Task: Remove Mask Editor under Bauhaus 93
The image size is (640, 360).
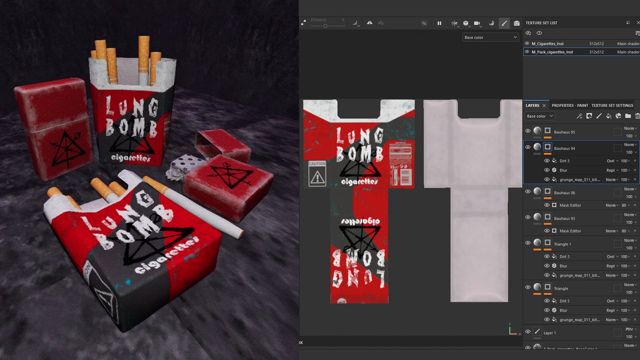Action: tap(635, 230)
